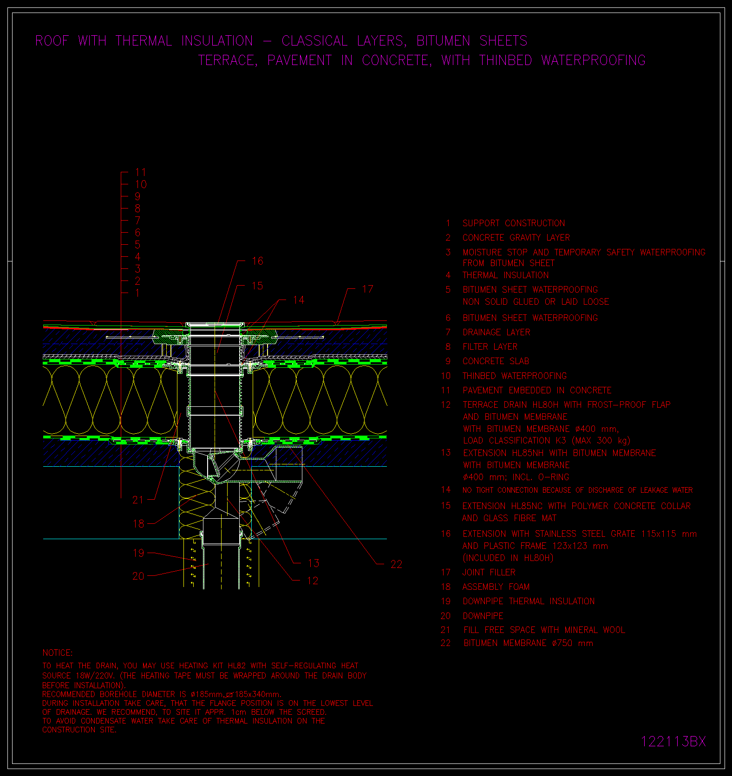Viewport: 732px width, 776px height.
Task: Click legend text 'PAVEMENT EMBEDDED IN CONCRETE'
Action: [536, 391]
